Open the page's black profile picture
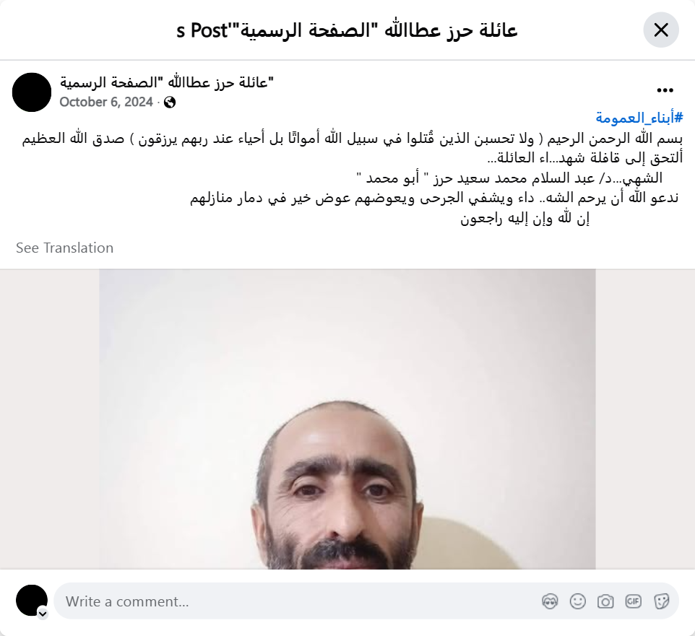This screenshot has height=636, width=695. (32, 92)
